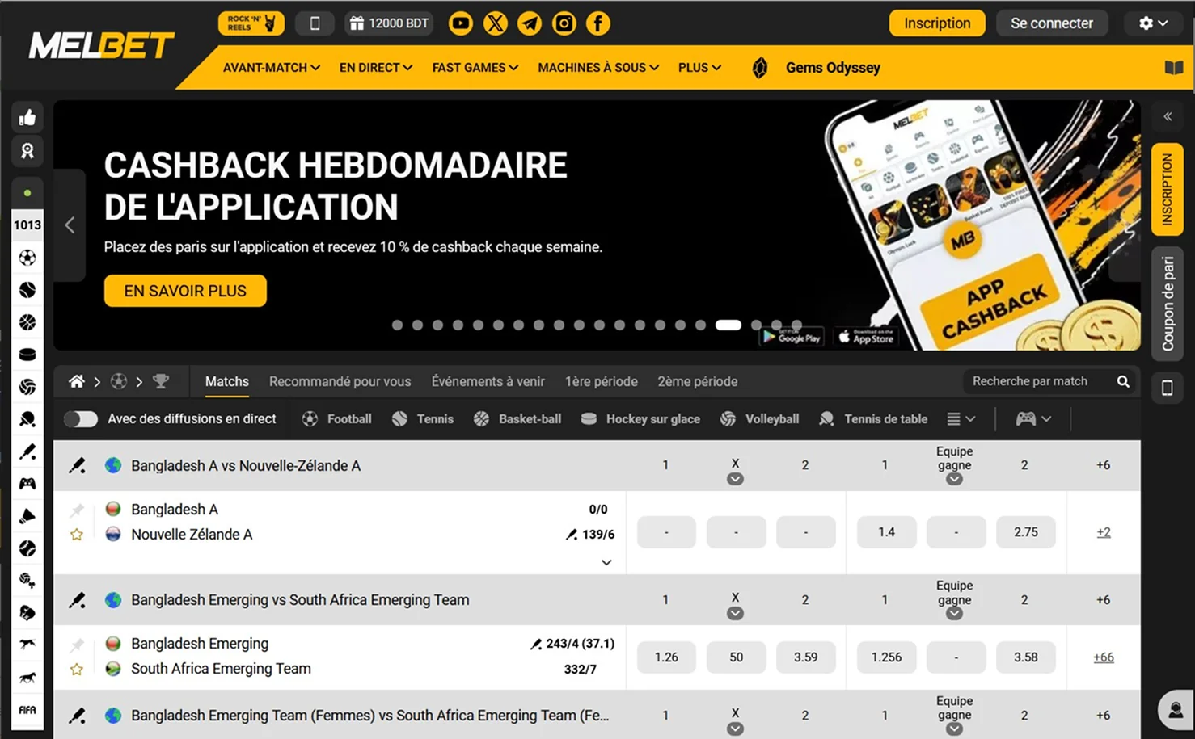Open the PLUS dropdown menu
The width and height of the screenshot is (1195, 739).
click(x=700, y=68)
